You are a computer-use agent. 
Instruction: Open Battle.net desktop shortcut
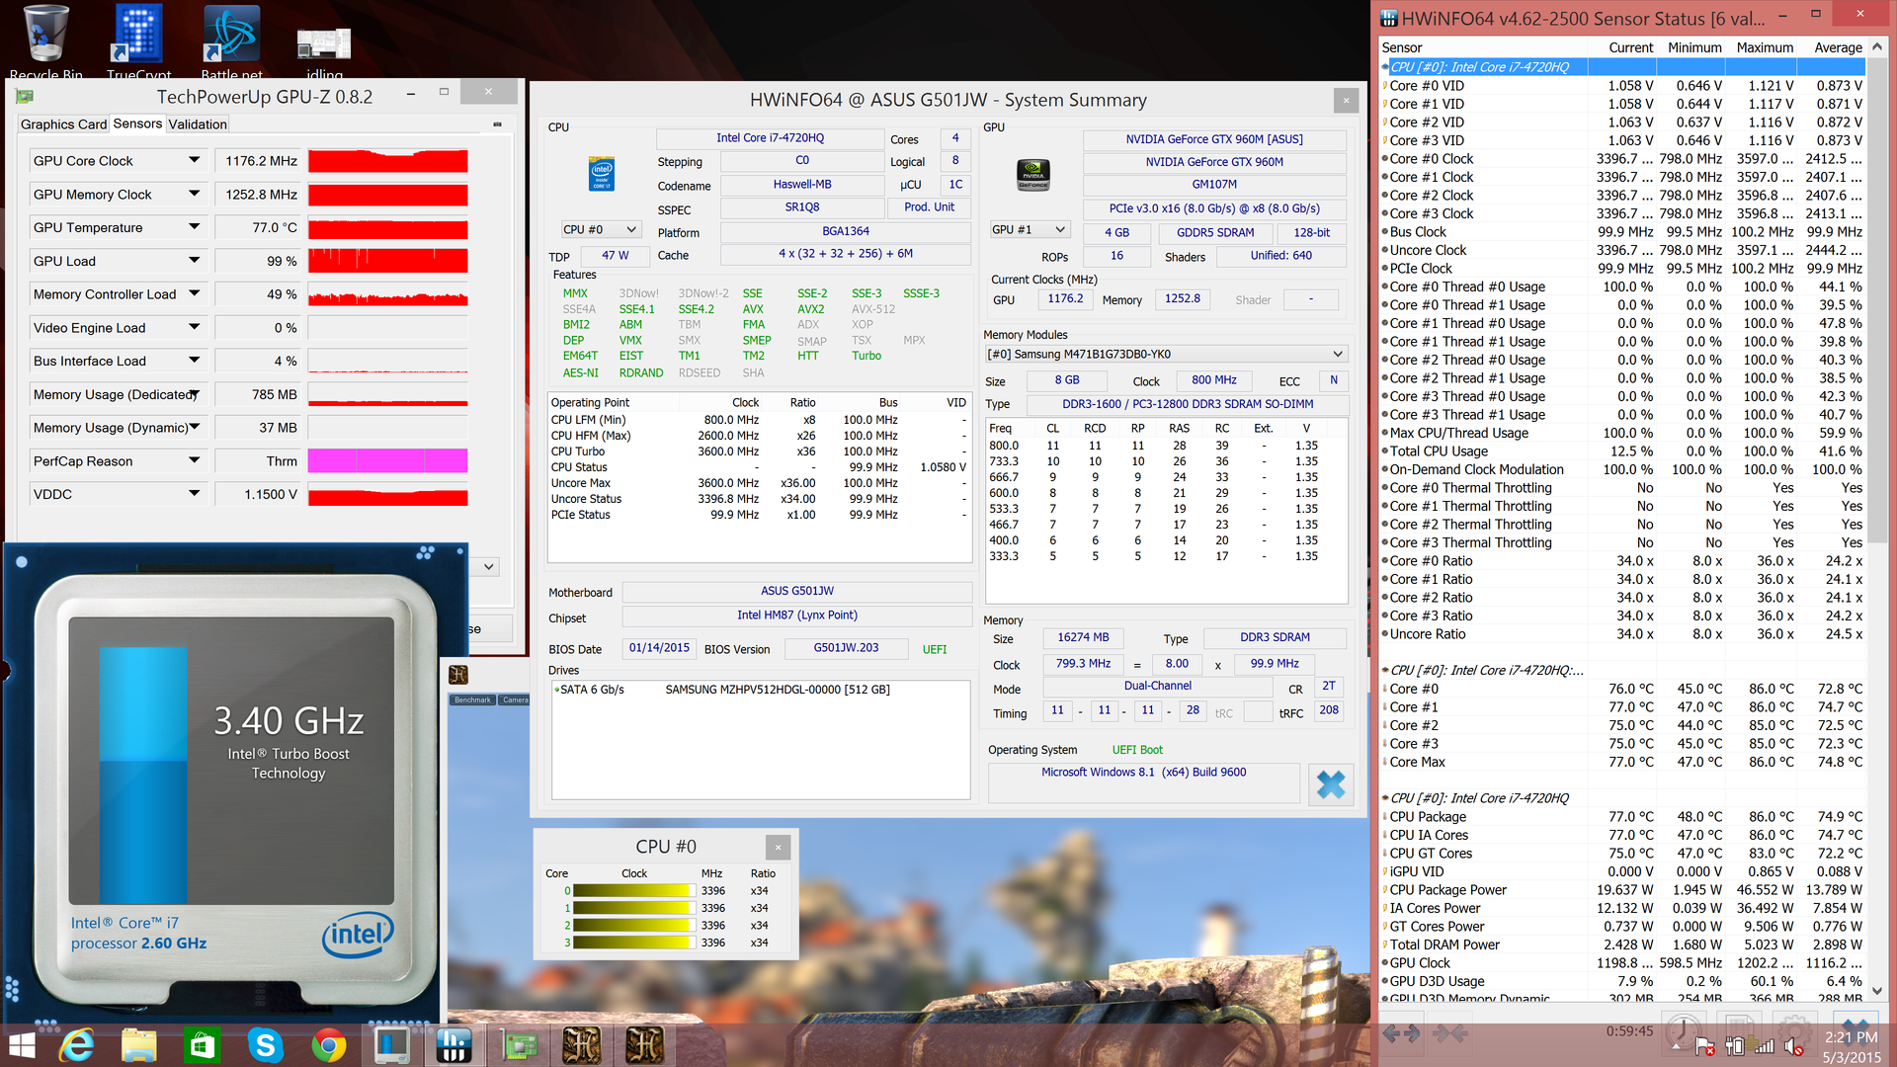[x=231, y=40]
